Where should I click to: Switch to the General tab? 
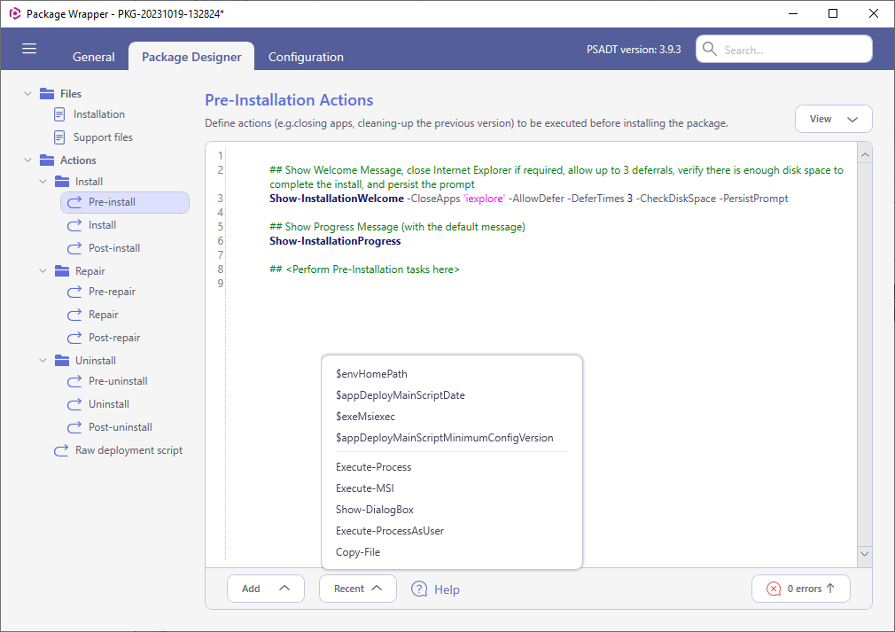pos(94,57)
